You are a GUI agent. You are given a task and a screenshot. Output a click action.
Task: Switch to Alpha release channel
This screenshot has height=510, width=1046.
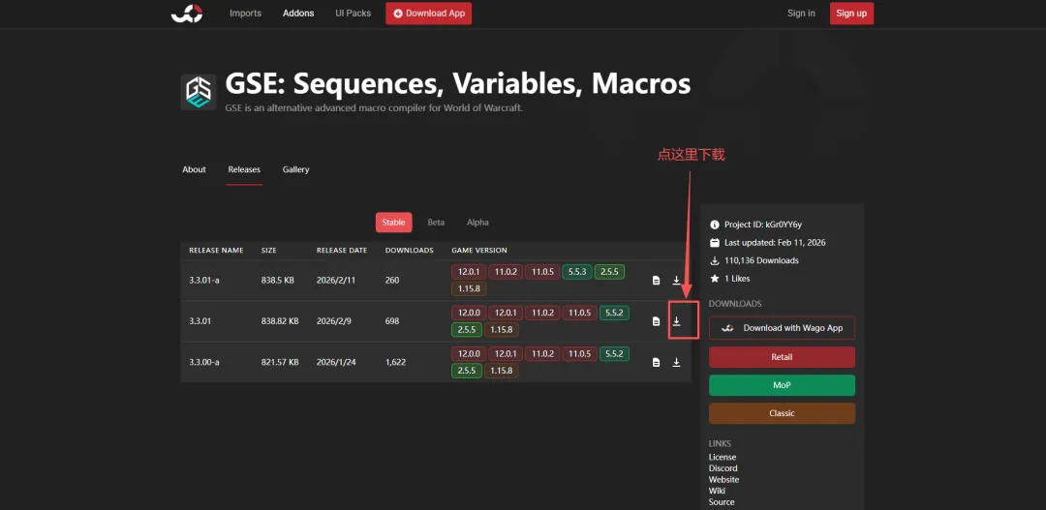(477, 223)
